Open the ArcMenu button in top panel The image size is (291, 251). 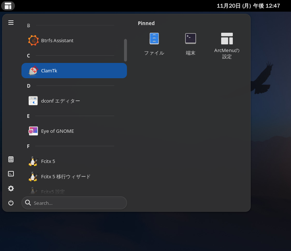pos(8,6)
